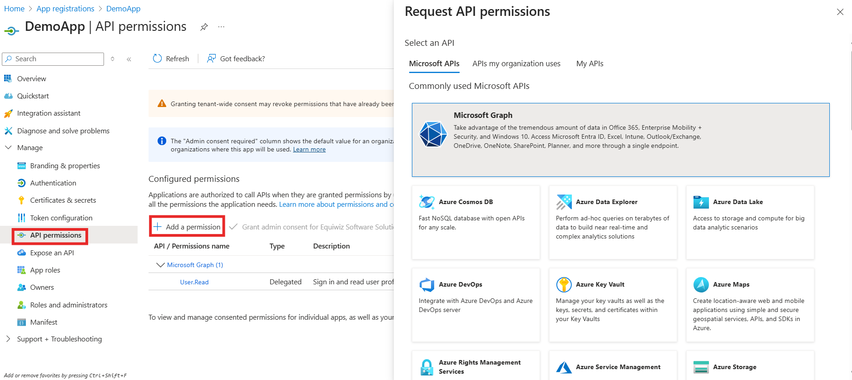Click the API / Permissions name column header

(192, 246)
